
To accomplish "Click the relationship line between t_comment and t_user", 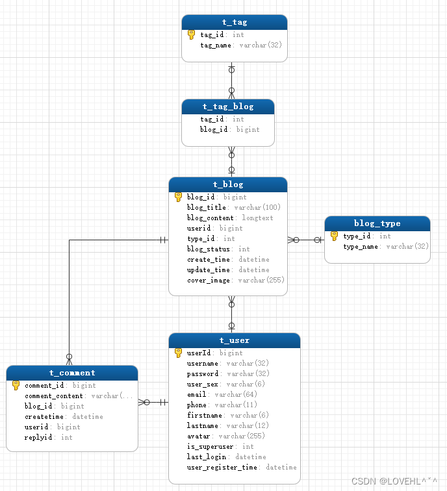I will [x=153, y=402].
